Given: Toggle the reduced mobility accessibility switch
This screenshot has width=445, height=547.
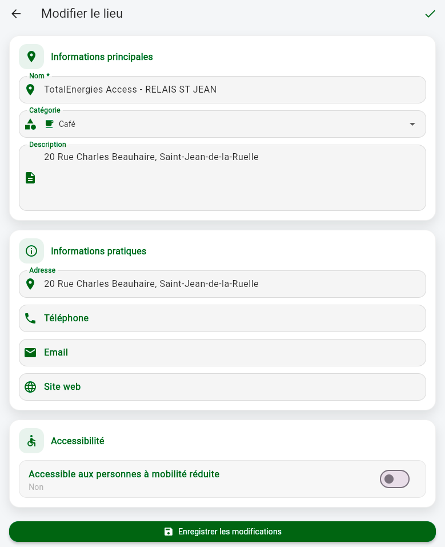Looking at the screenshot, I should tap(395, 479).
